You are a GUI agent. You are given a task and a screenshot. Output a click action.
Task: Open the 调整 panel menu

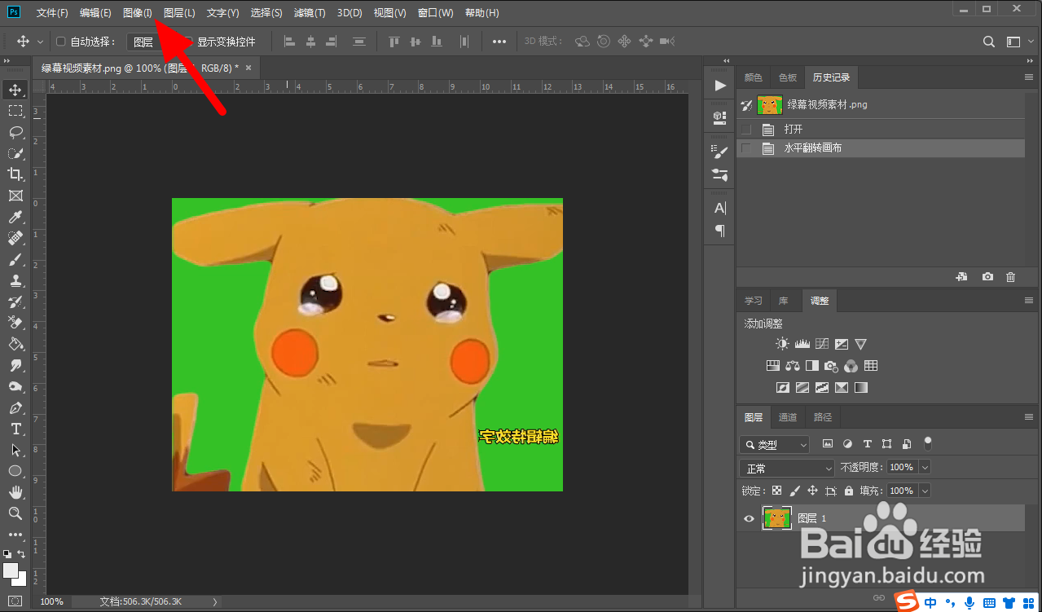pos(1028,301)
